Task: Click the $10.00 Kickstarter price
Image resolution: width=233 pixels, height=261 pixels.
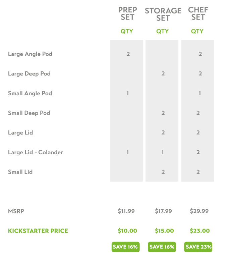Action: pyautogui.click(x=127, y=231)
